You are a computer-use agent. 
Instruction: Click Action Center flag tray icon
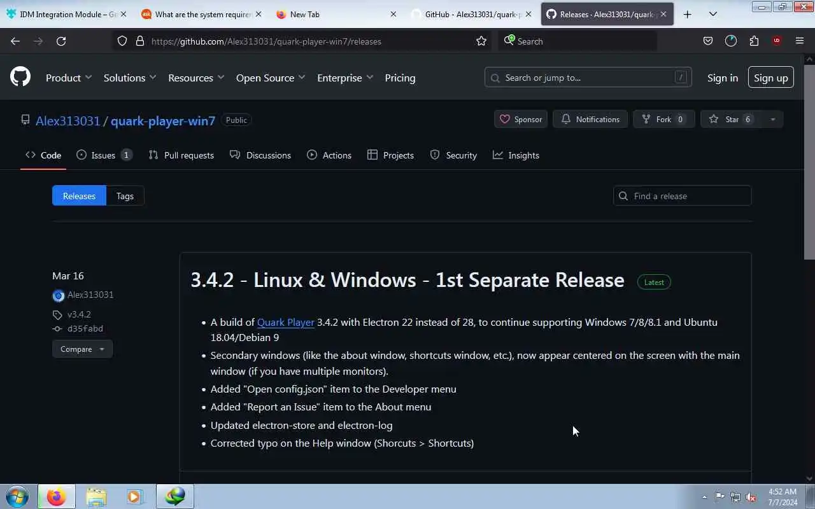point(719,497)
